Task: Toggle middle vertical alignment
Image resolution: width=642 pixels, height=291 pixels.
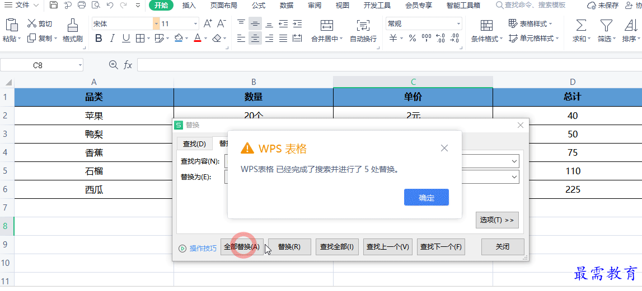Action: pyautogui.click(x=255, y=23)
